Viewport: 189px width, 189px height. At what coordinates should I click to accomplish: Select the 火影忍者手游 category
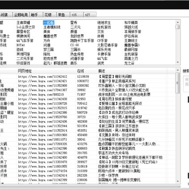coord(107,45)
